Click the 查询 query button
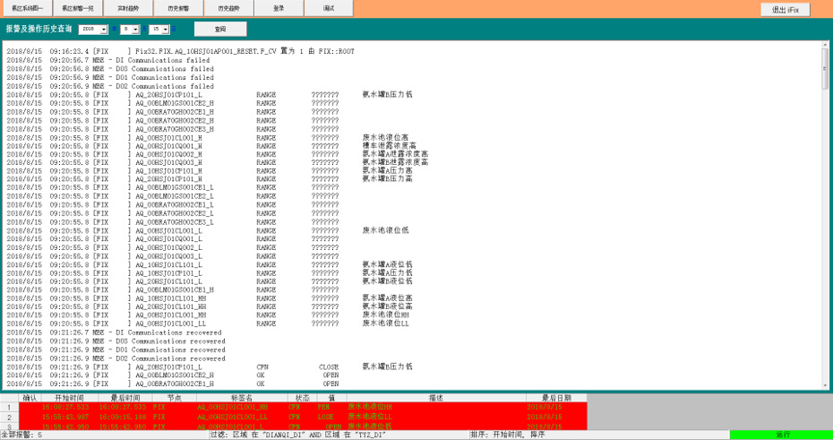 click(x=220, y=29)
